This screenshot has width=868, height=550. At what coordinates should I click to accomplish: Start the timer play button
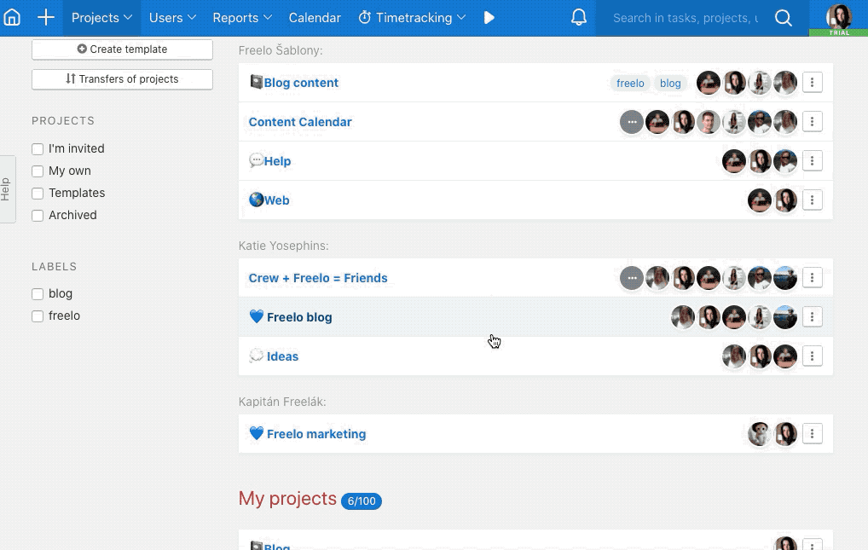489,18
